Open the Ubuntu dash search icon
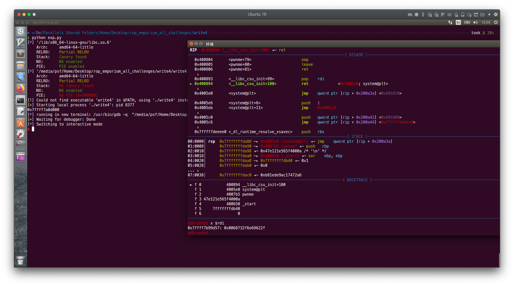514x286 pixels. (20, 32)
